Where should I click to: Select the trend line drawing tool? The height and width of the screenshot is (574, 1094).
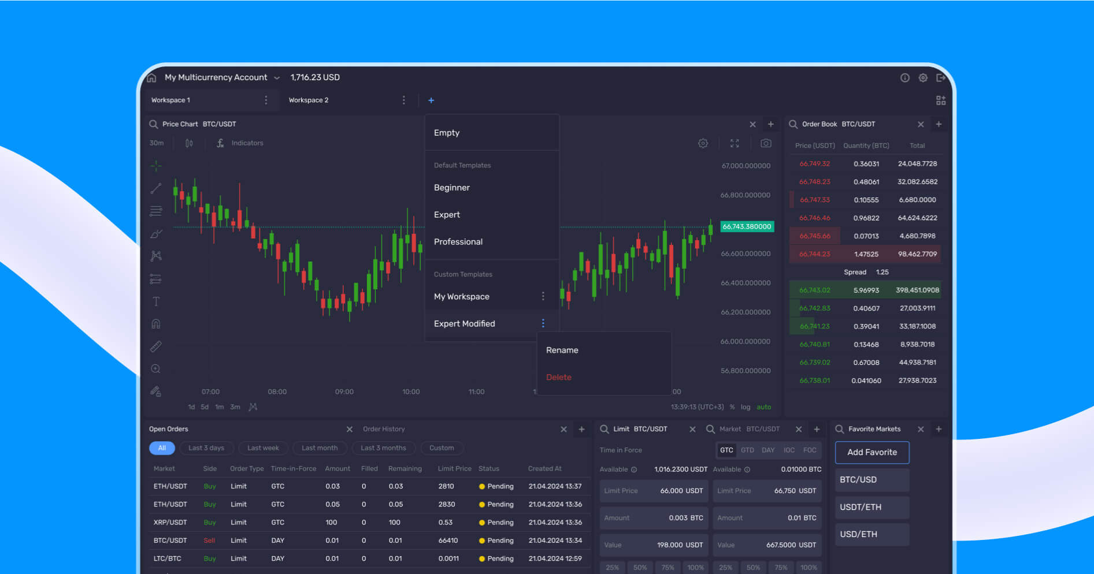click(x=156, y=189)
